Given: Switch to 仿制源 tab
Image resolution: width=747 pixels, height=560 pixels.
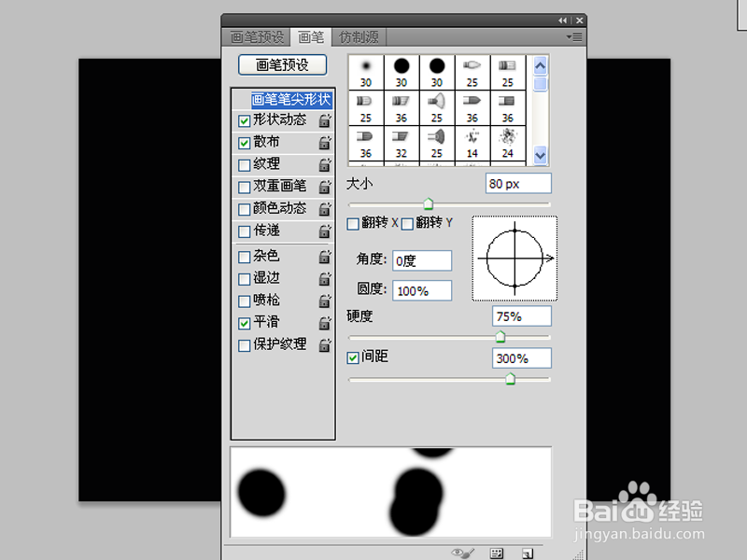Looking at the screenshot, I should point(359,37).
